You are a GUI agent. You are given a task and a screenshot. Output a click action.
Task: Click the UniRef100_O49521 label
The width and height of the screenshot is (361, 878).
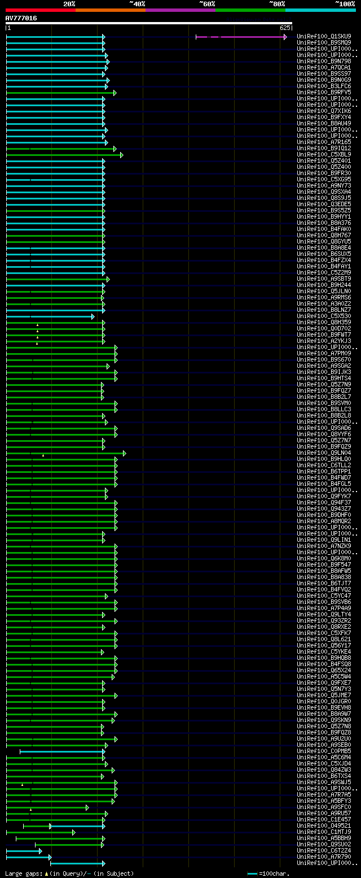[324, 825]
